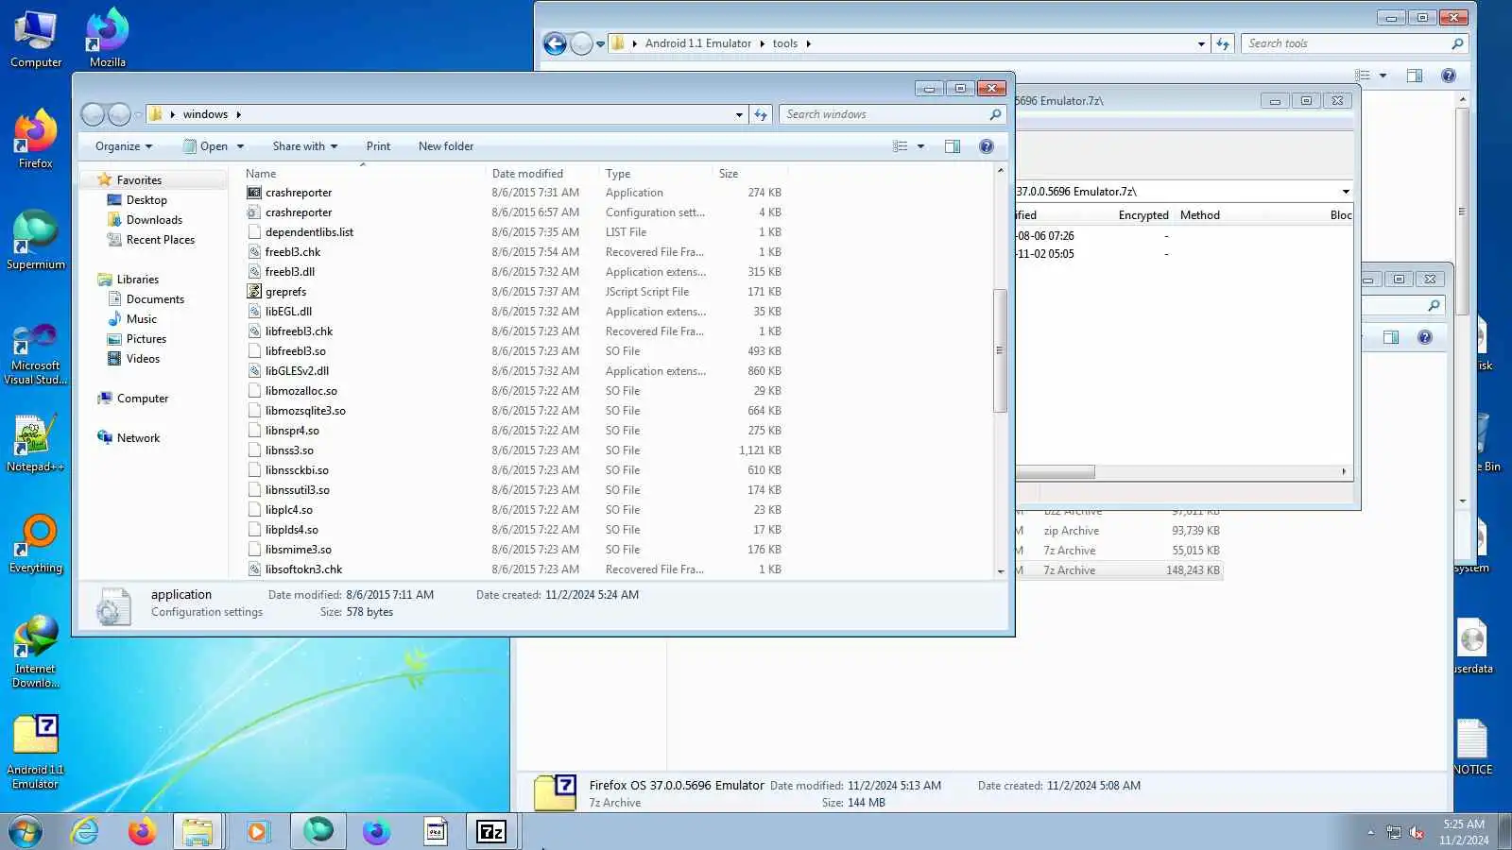Open help in tools folder window
The width and height of the screenshot is (1512, 850).
pos(1449,76)
